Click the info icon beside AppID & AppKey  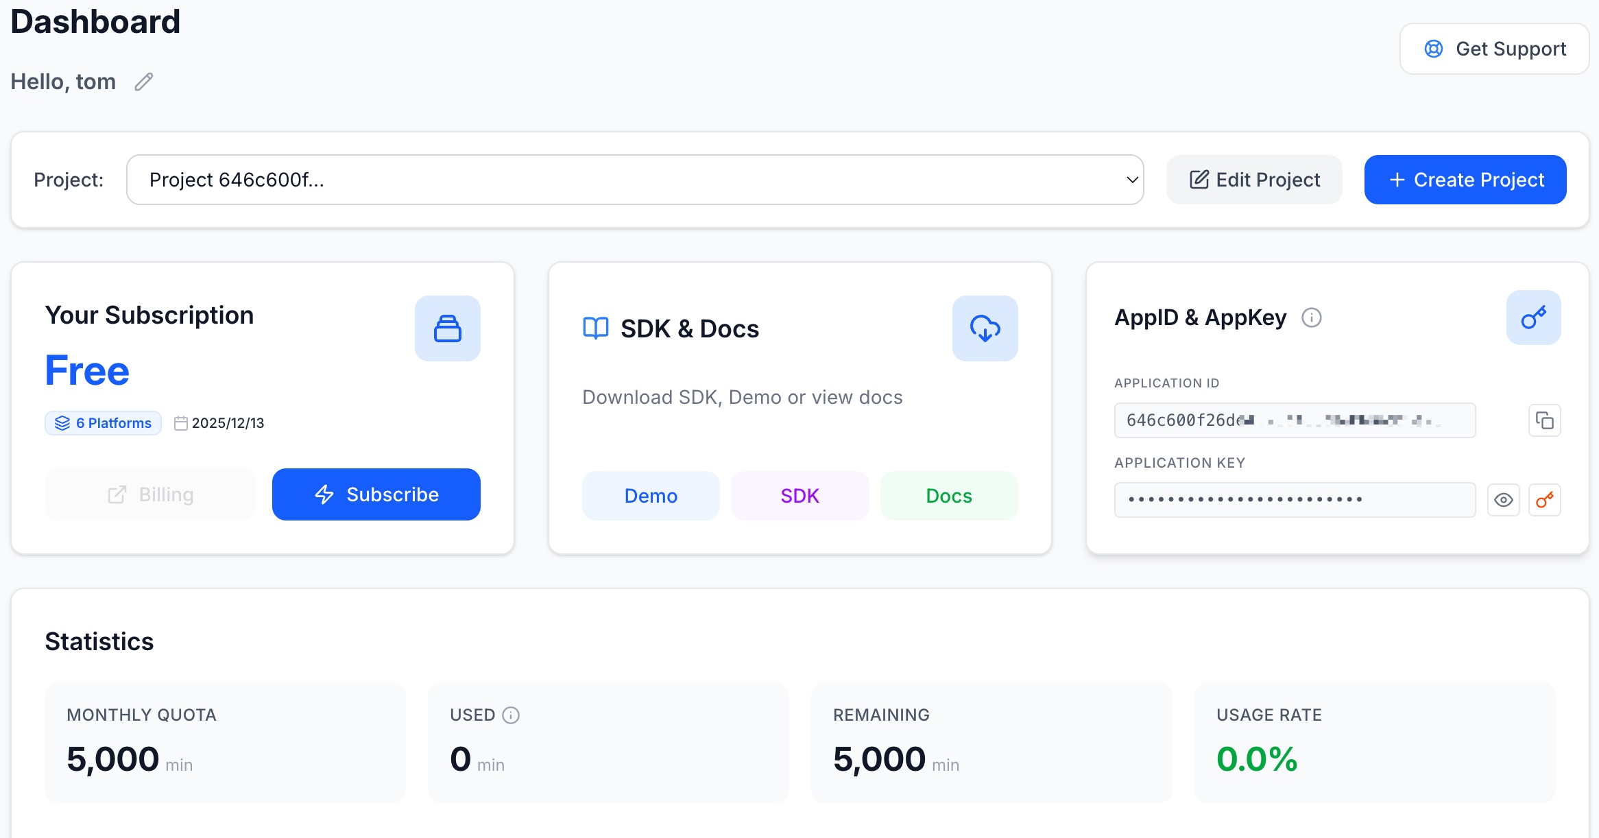[1312, 317]
